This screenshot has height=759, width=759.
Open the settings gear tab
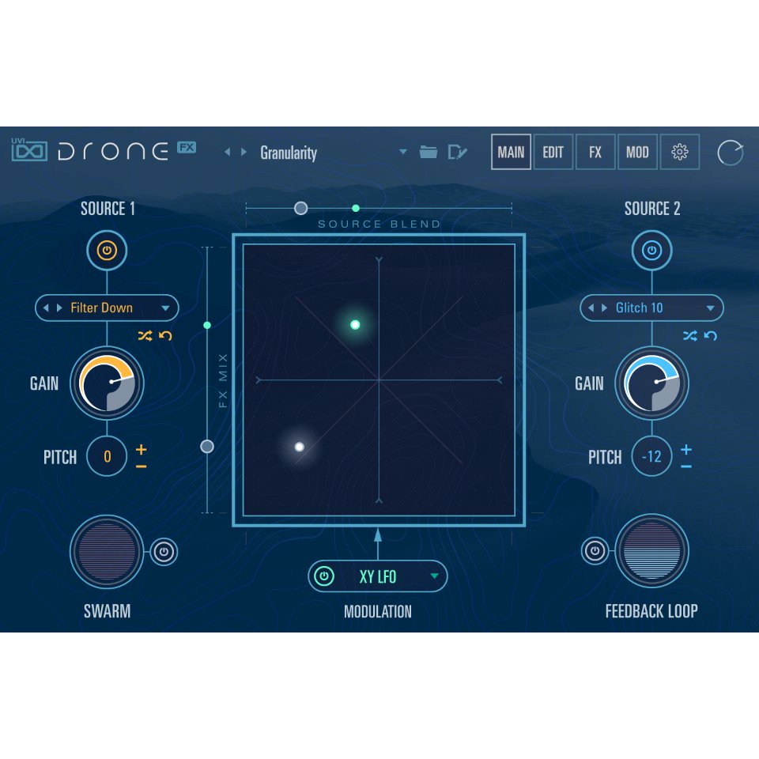(x=680, y=152)
